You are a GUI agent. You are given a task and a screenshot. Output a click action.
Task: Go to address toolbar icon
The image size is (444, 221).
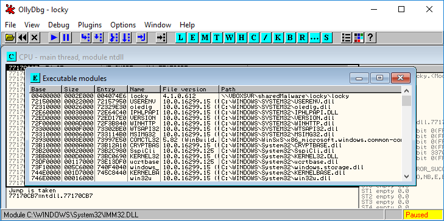(161, 37)
